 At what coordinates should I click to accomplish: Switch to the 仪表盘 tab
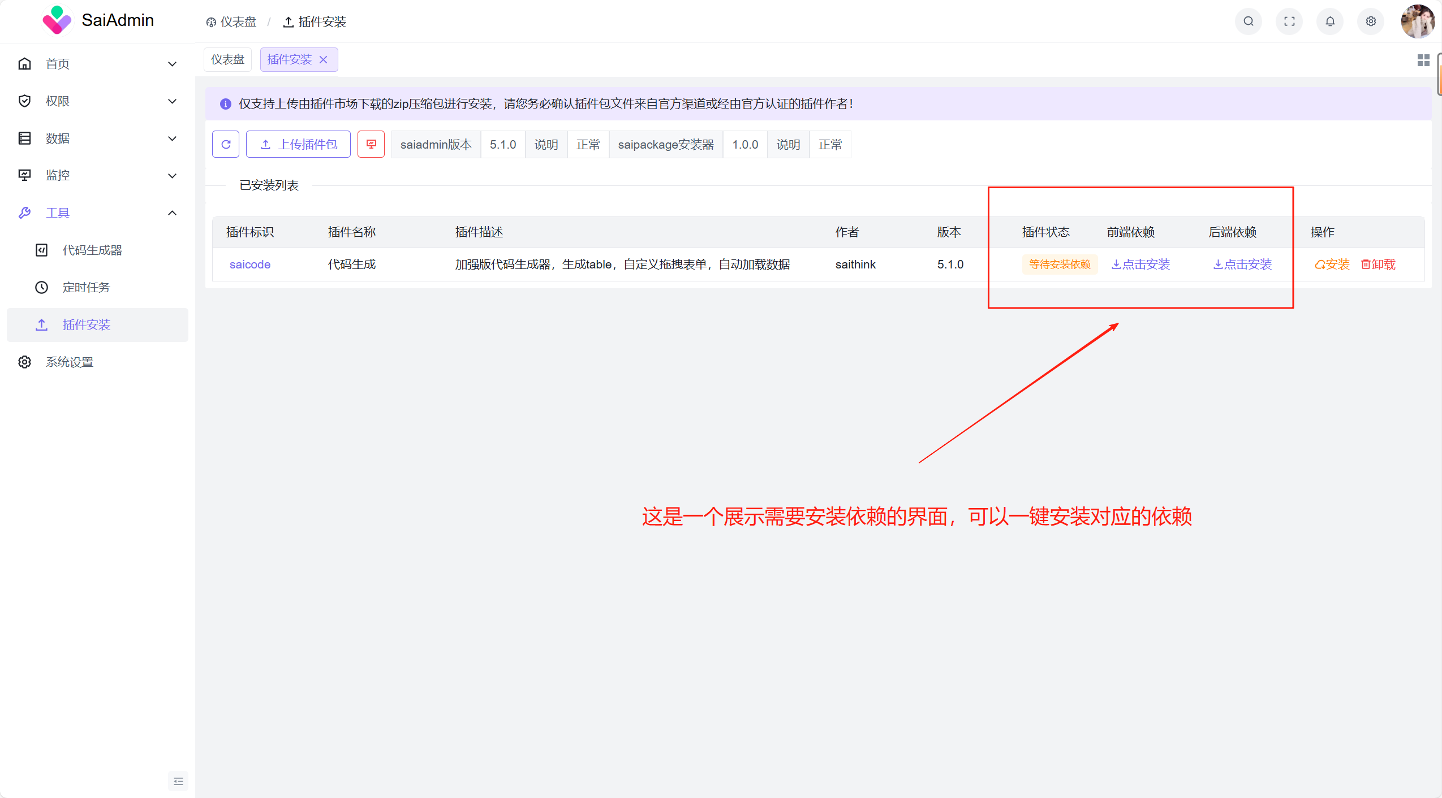click(x=227, y=59)
